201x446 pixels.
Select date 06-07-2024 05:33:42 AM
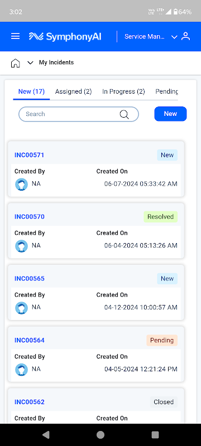pos(141,184)
